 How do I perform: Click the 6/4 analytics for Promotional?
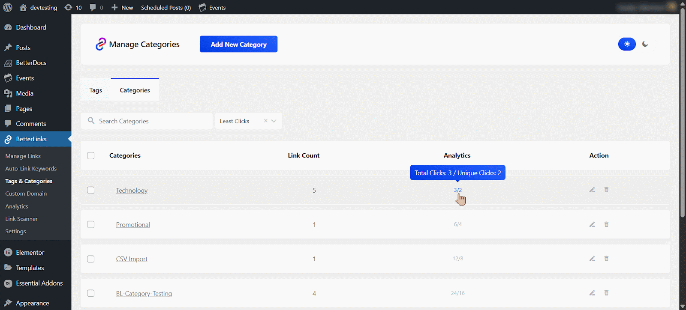(x=457, y=224)
